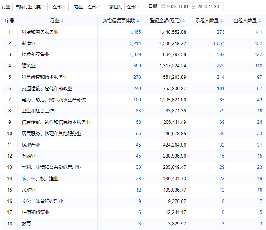Select 建筑业 industry name

point(29,66)
